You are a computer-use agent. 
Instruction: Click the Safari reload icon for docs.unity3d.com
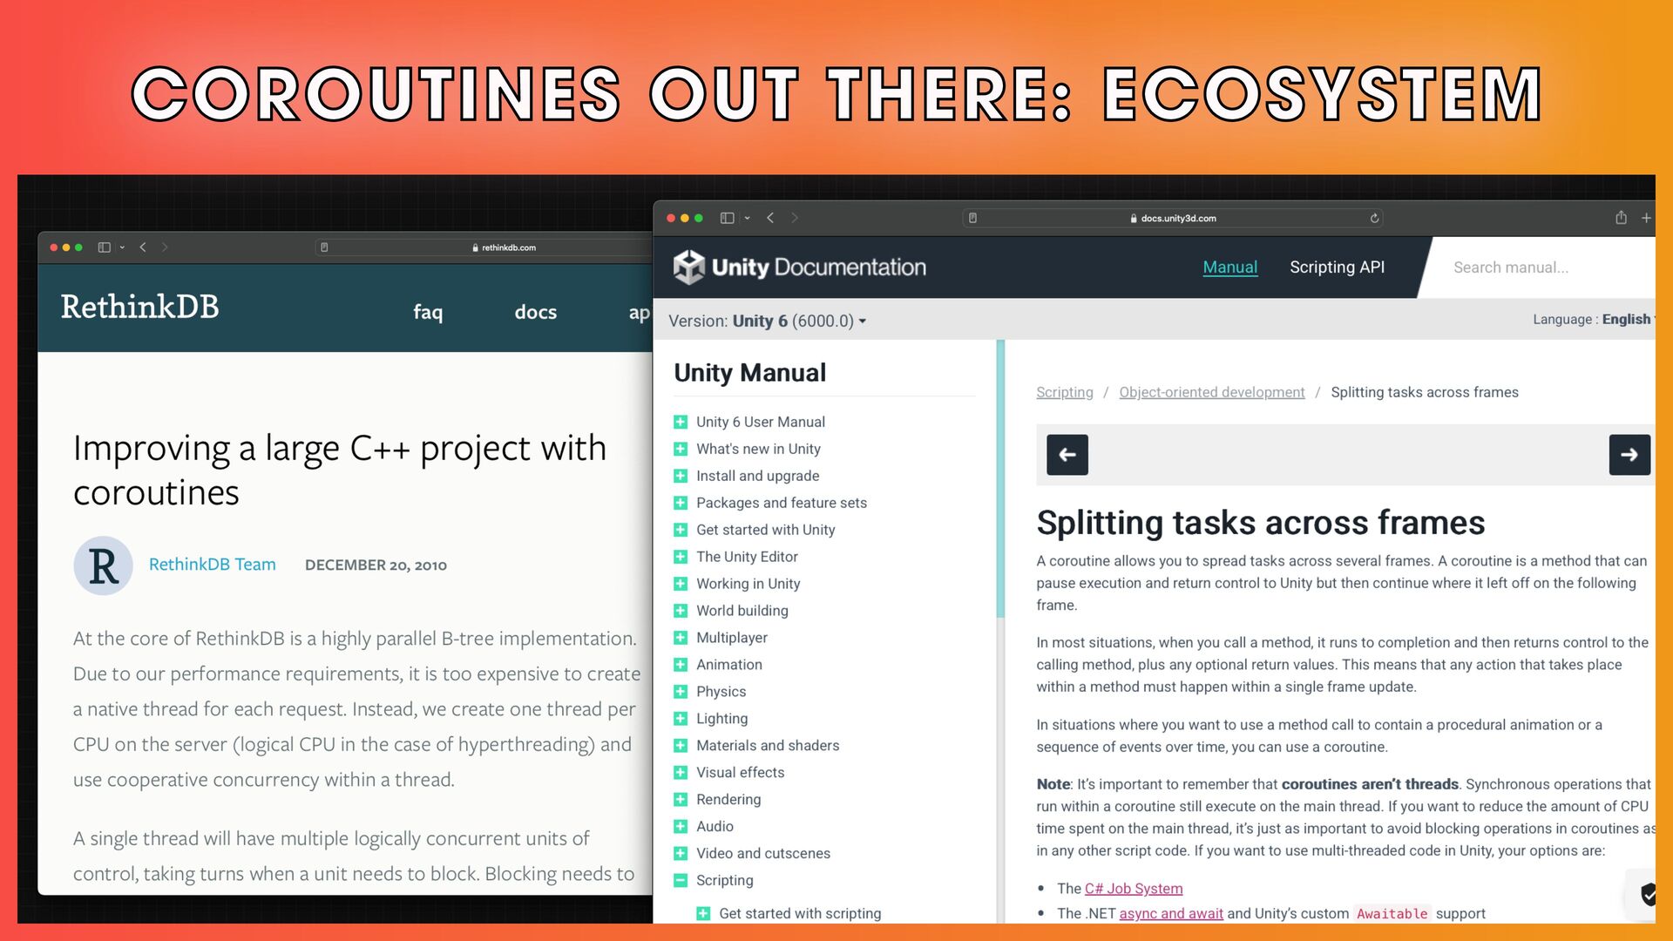1374,218
